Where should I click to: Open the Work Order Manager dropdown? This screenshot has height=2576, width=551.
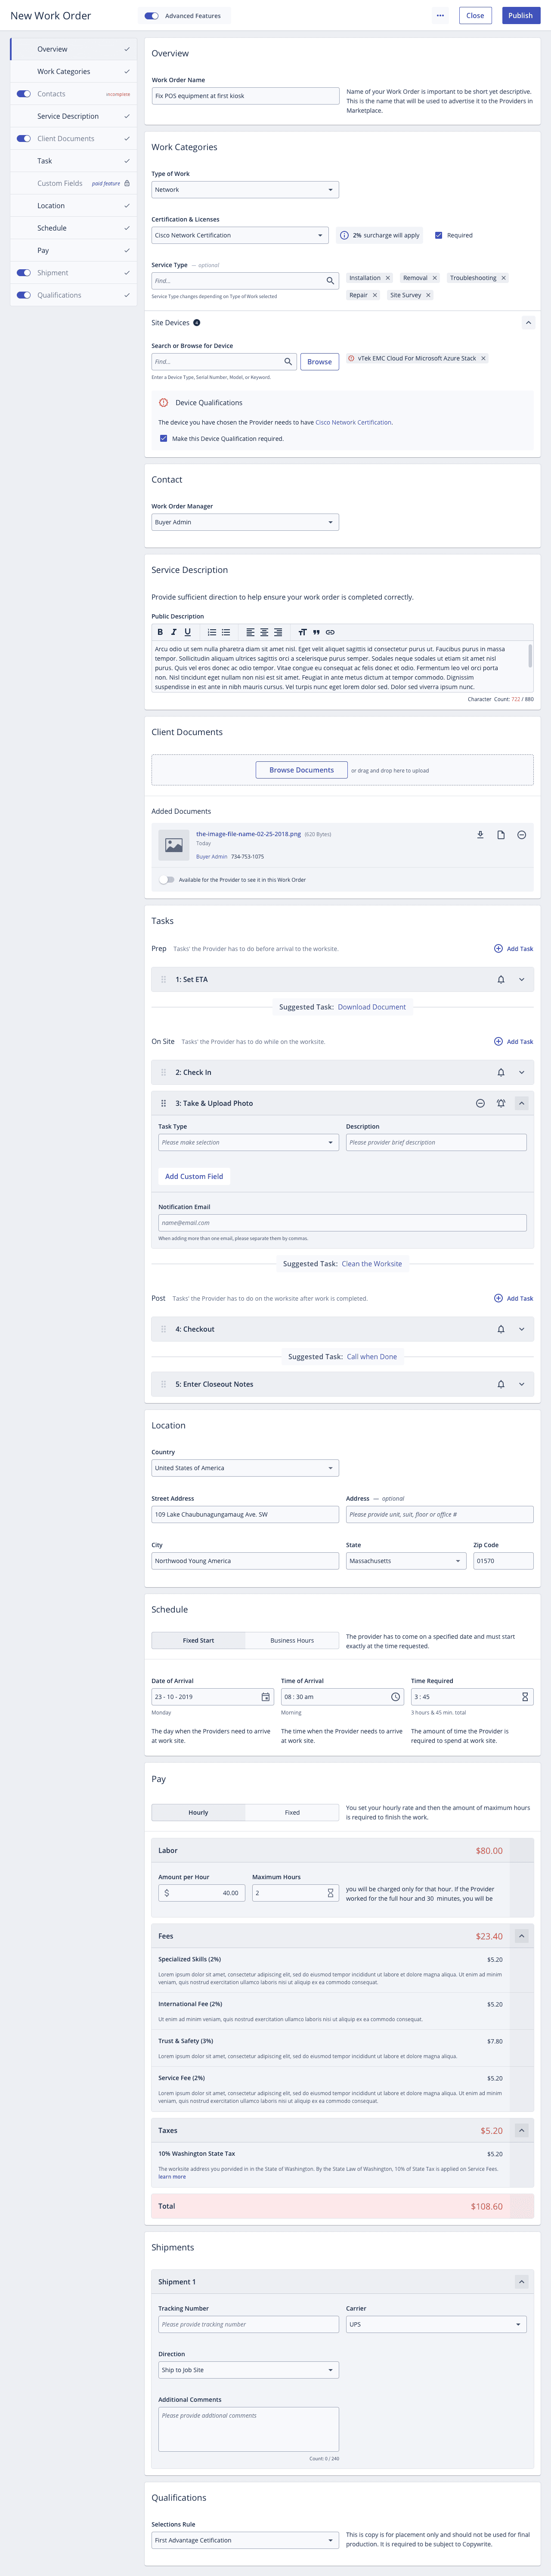point(245,522)
